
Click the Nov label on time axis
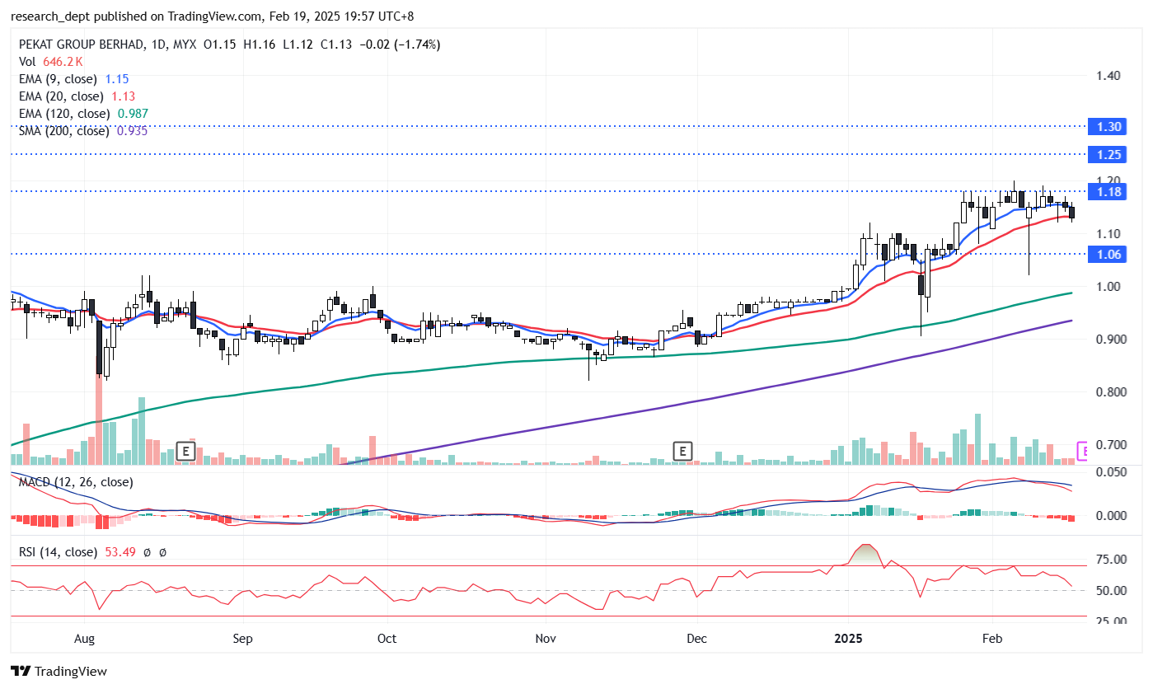point(545,638)
